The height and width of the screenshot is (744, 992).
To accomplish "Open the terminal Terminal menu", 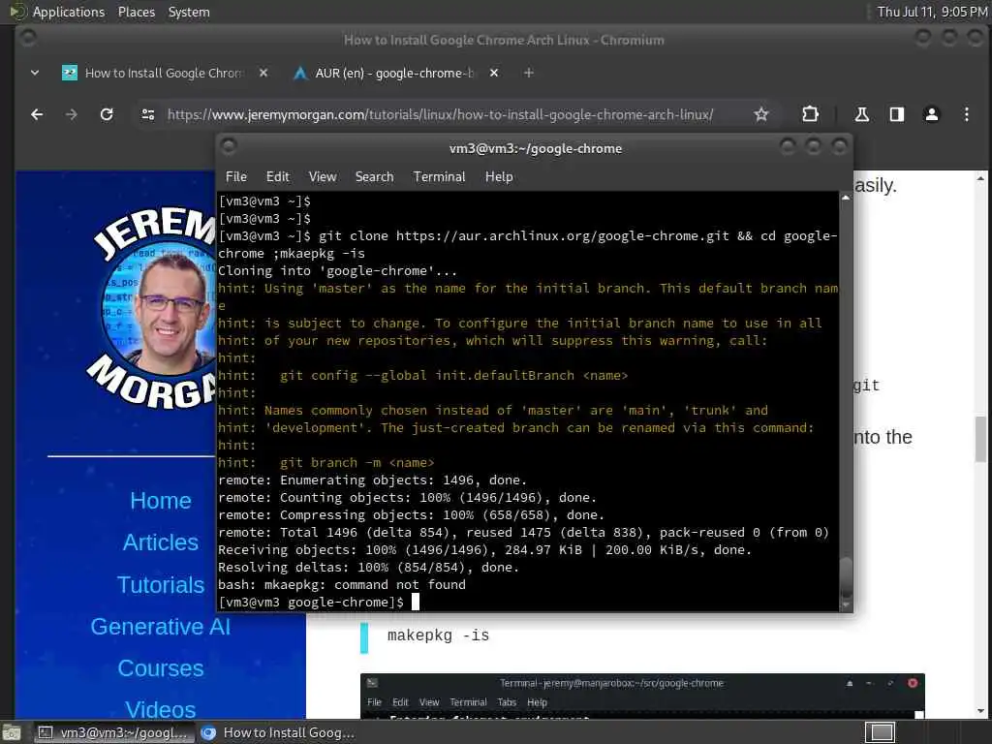I will tap(439, 176).
